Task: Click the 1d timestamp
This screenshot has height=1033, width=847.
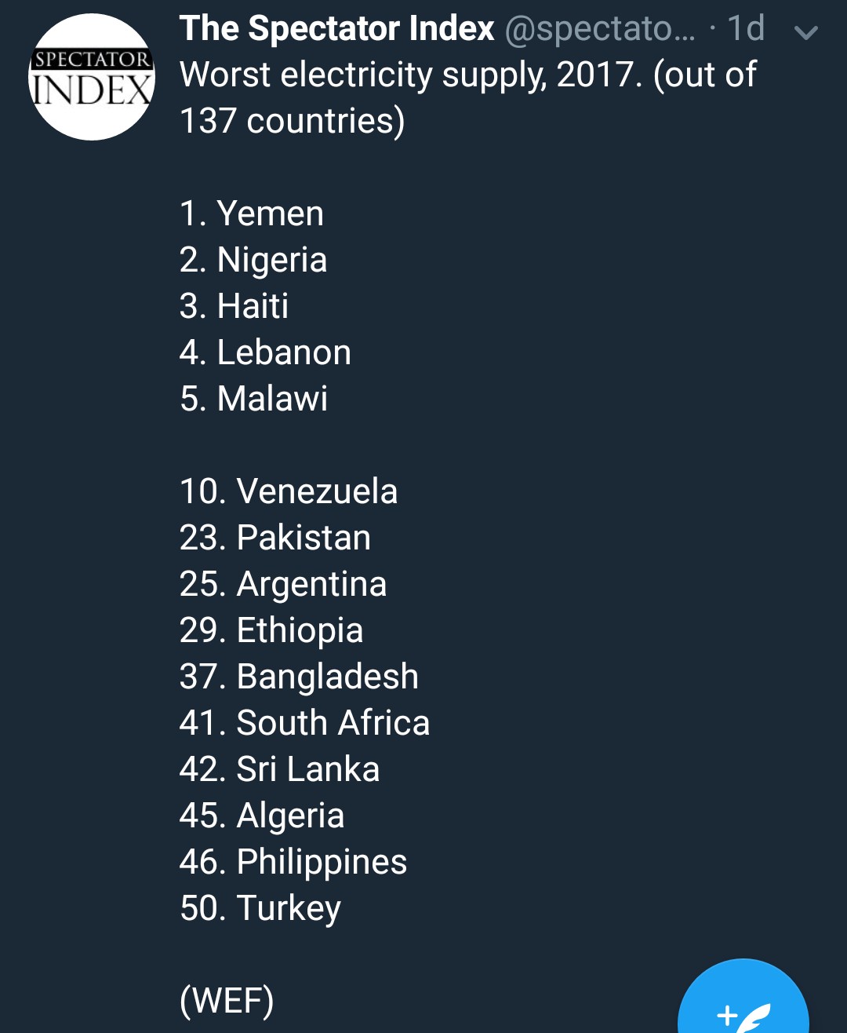Action: 746,29
